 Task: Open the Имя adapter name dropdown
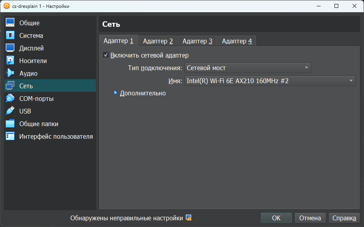click(270, 81)
